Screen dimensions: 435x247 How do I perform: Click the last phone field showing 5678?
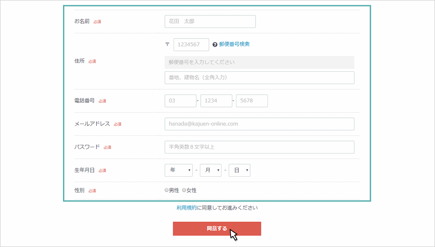pos(252,101)
